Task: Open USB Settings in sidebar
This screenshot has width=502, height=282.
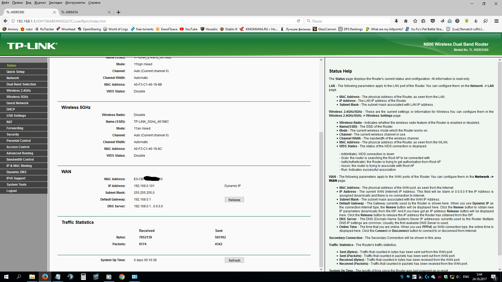Action: coord(24,116)
